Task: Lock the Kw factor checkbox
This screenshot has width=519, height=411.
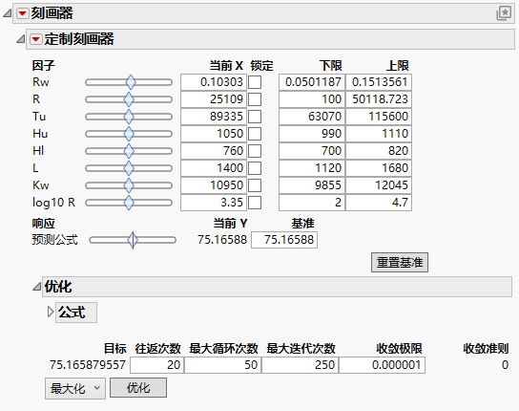Action: point(255,185)
